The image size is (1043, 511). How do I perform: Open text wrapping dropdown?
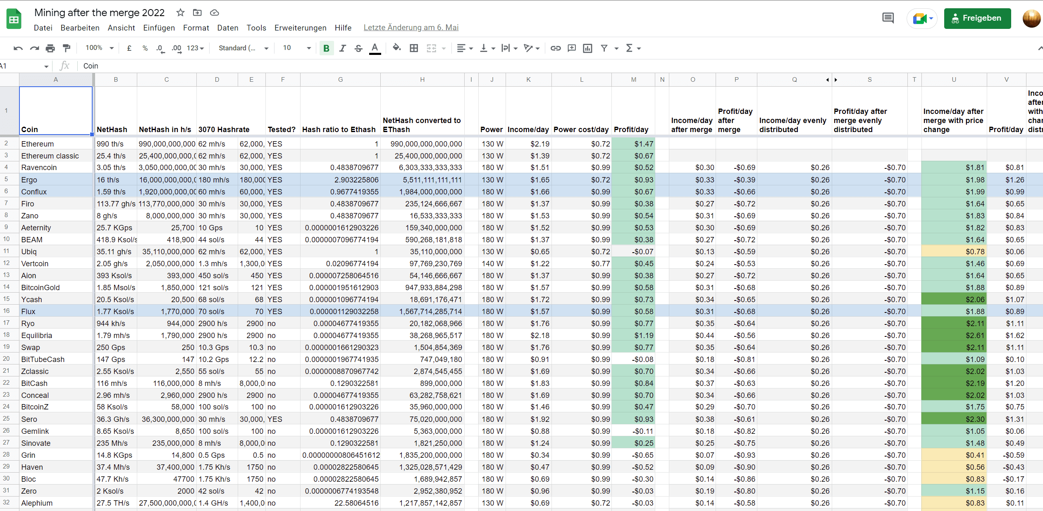tap(509, 48)
